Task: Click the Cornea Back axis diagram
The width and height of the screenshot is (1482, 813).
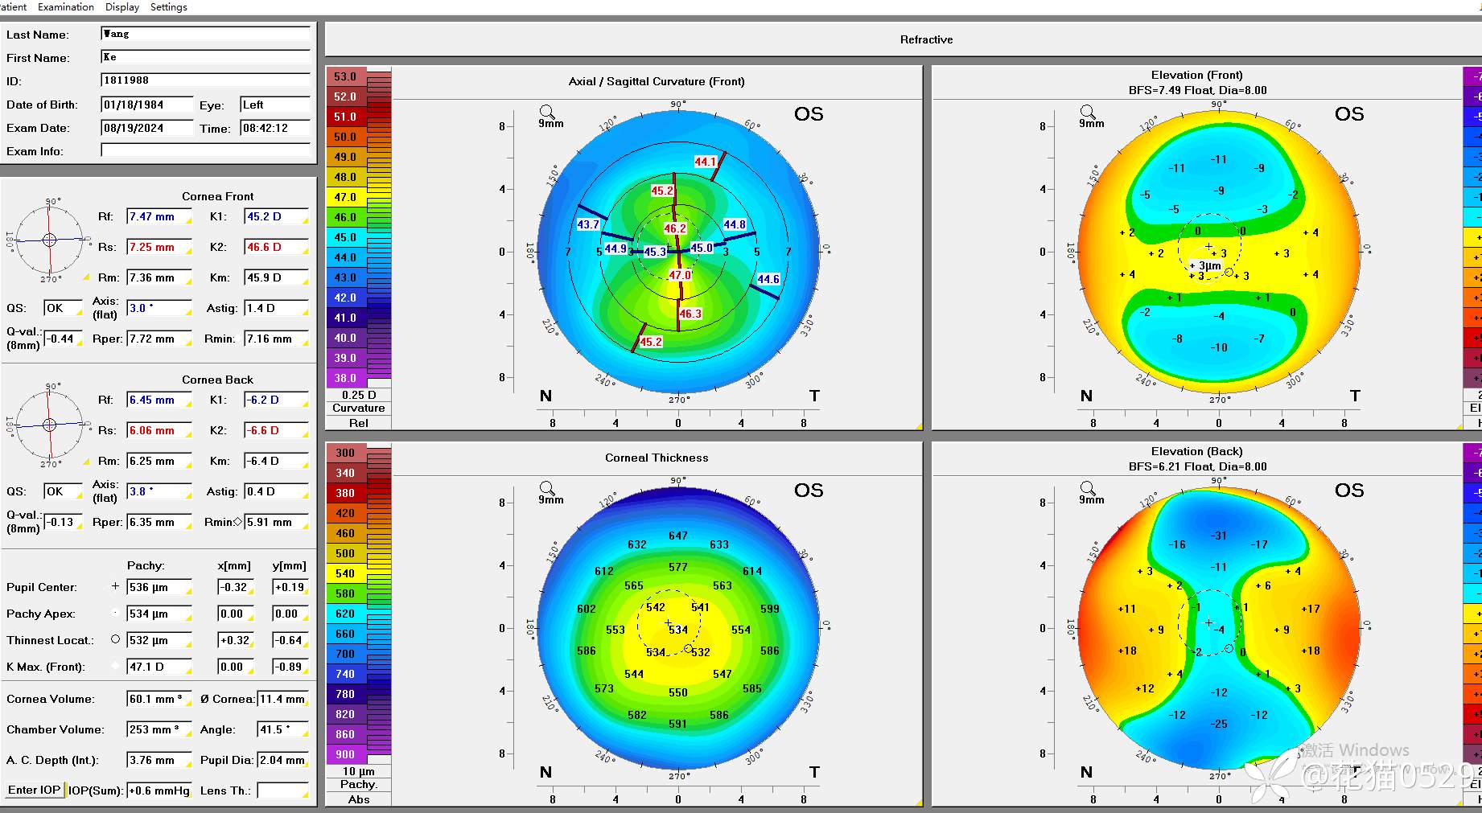Action: [x=49, y=425]
